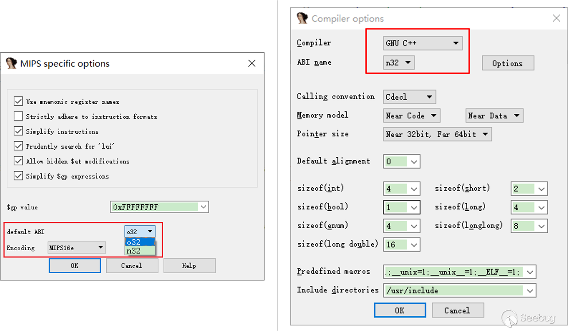This screenshot has width=568, height=331.
Task: Click the IDA icon in Compiler options title
Action: tap(302, 18)
